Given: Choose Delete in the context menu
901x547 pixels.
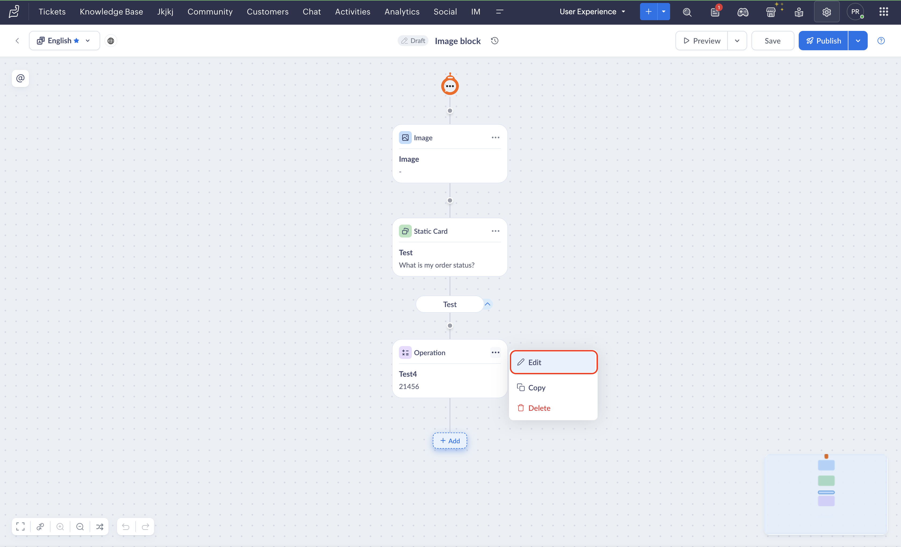Looking at the screenshot, I should [539, 408].
